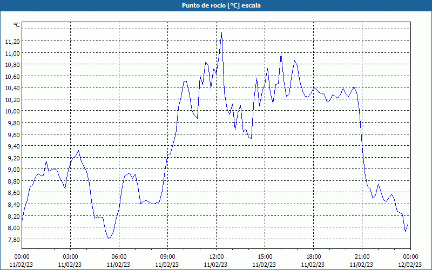Click the 15:00 time axis label
Viewport: 432px width, 270px height.
[x=265, y=257]
